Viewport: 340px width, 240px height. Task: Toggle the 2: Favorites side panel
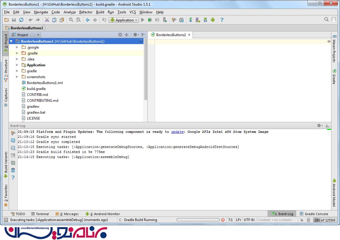tap(6, 195)
